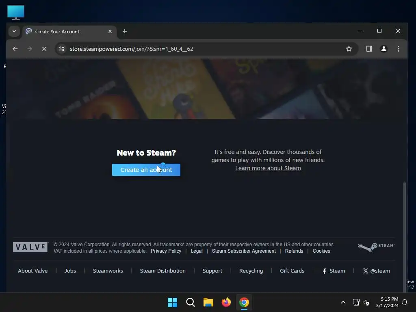Show hidden system tray icons
The width and height of the screenshot is (416, 312).
point(343,302)
